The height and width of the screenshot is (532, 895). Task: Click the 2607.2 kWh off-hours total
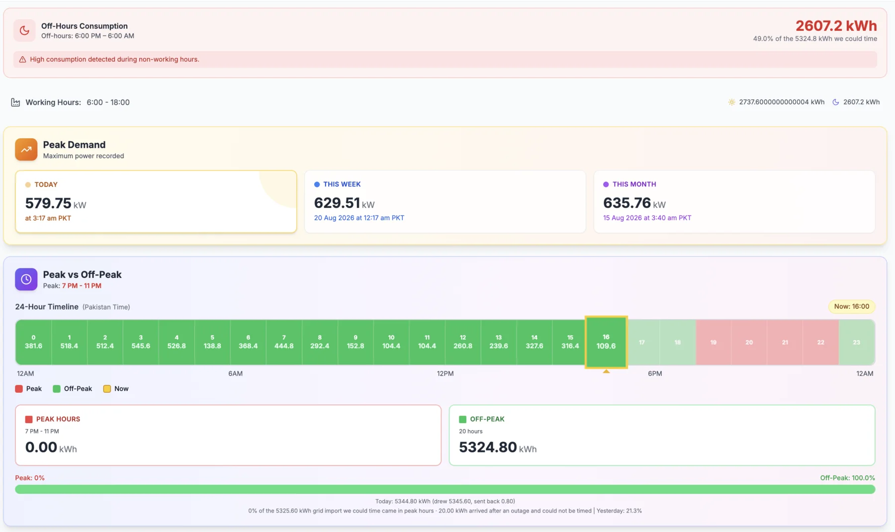(x=836, y=26)
